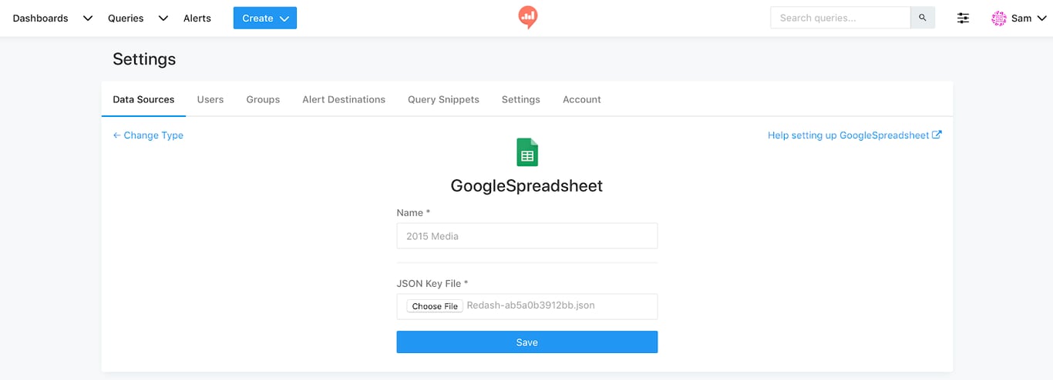1053x380 pixels.
Task: Open the settings sliders icon
Action: tap(963, 18)
